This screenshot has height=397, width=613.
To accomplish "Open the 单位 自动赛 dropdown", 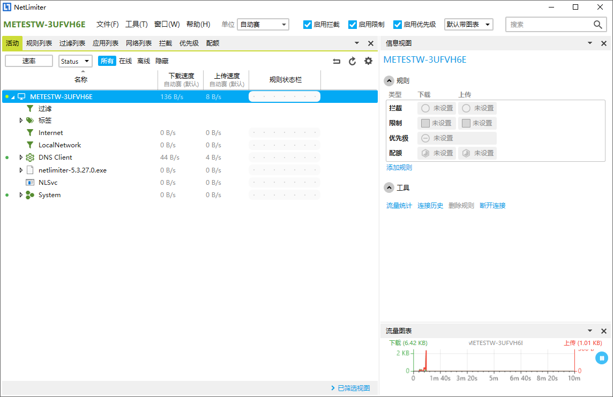I will click(263, 25).
